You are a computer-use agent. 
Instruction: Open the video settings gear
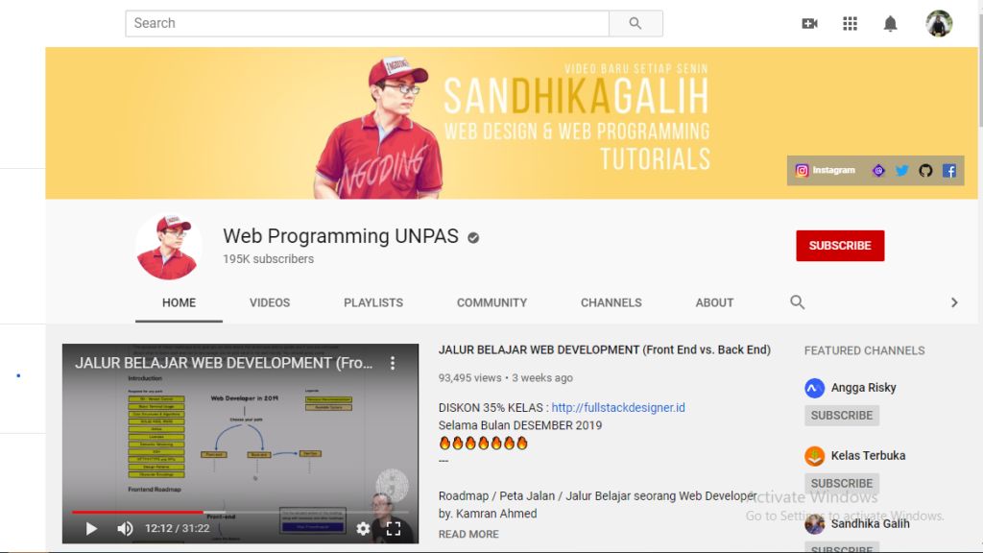363,529
